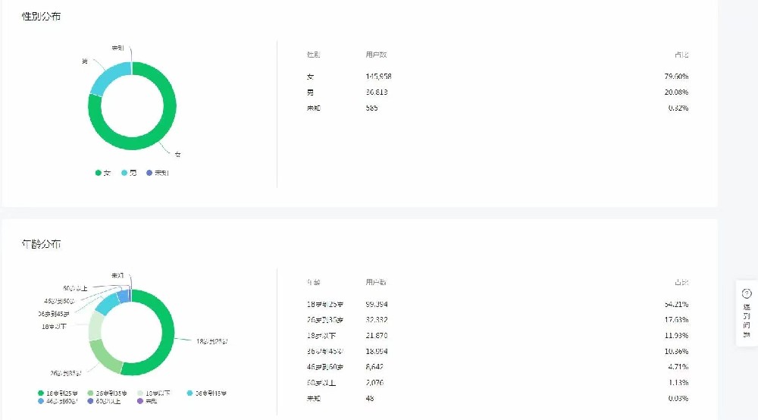Click the 585 user count cell
Image resolution: width=758 pixels, height=420 pixels.
pyautogui.click(x=371, y=108)
